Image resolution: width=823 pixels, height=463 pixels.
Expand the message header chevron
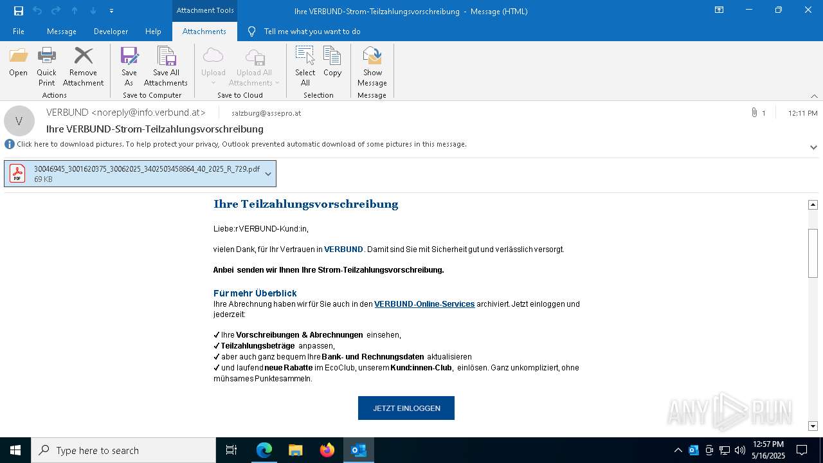pos(813,147)
